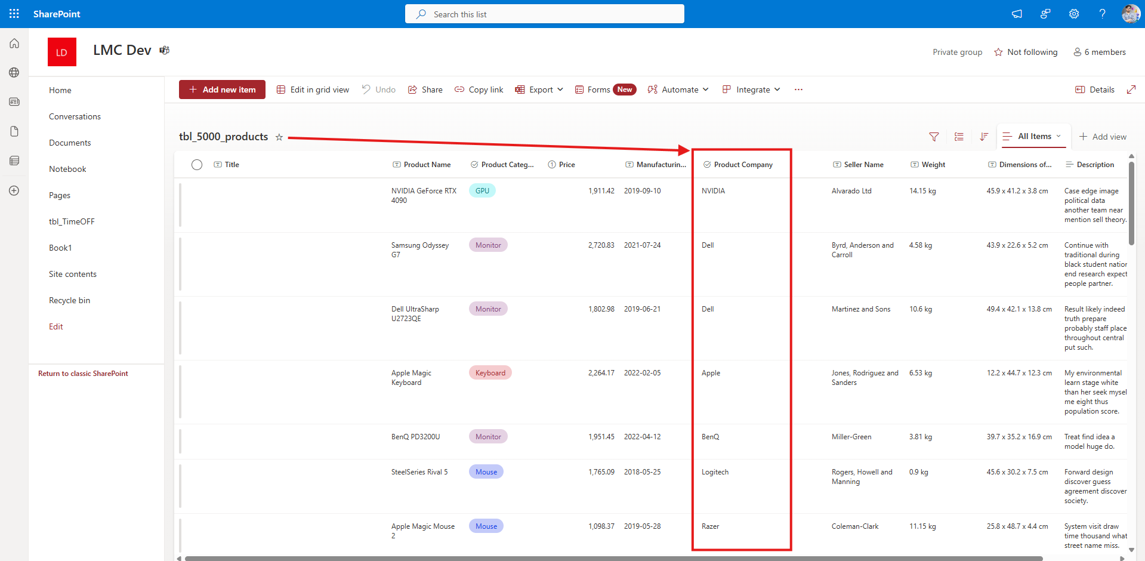Image resolution: width=1145 pixels, height=561 pixels.
Task: Open Product Company column header menu
Action: (738, 165)
